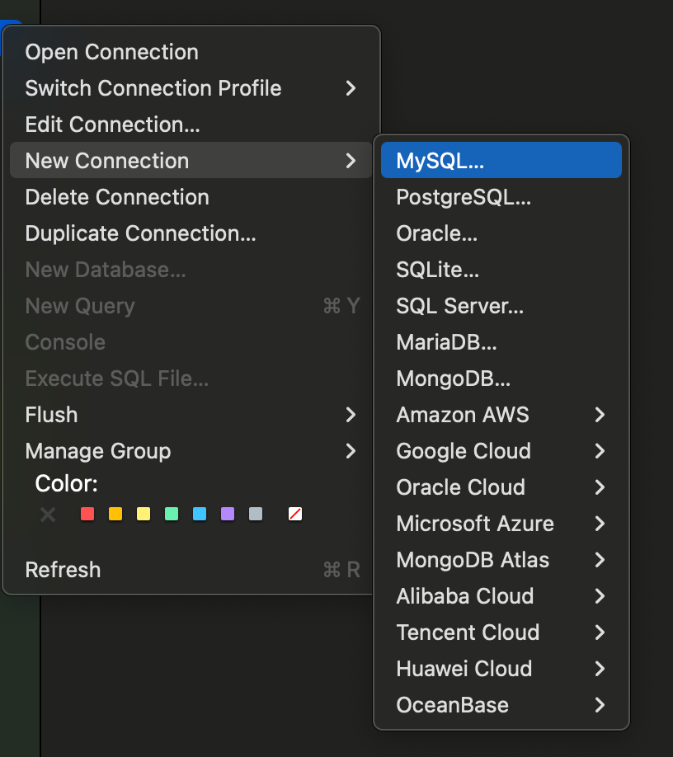Select MySQL... from New Connection submenu
Viewport: 673px width, 757px height.
click(440, 161)
